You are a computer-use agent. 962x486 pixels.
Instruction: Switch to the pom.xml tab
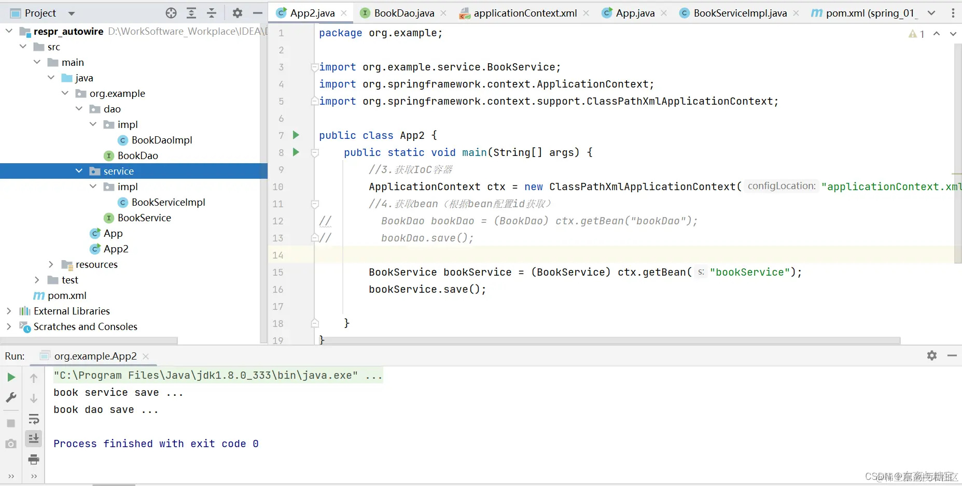coord(864,13)
